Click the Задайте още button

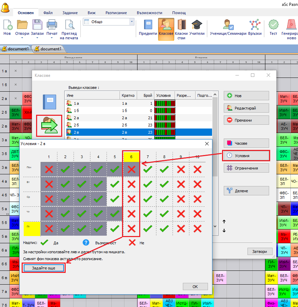click(x=43, y=268)
